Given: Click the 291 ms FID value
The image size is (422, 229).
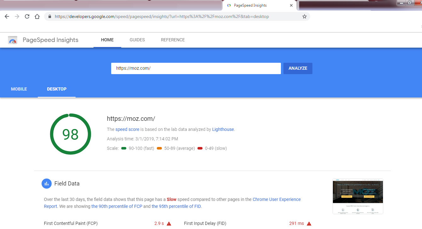Looking at the screenshot, I should (297, 223).
